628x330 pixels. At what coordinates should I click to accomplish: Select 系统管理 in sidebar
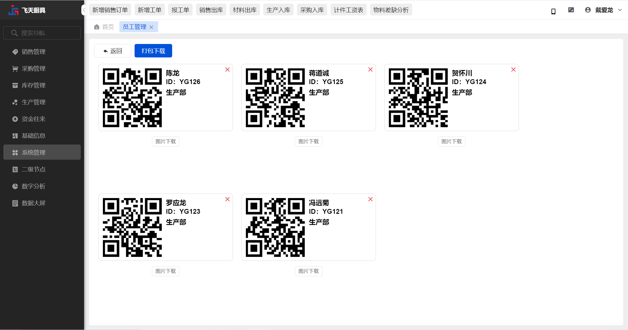pyautogui.click(x=42, y=152)
